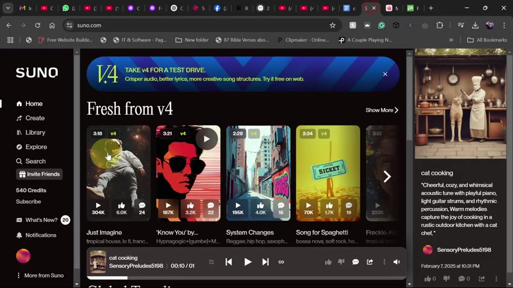Open the Home page in Suno sidebar

click(x=29, y=104)
